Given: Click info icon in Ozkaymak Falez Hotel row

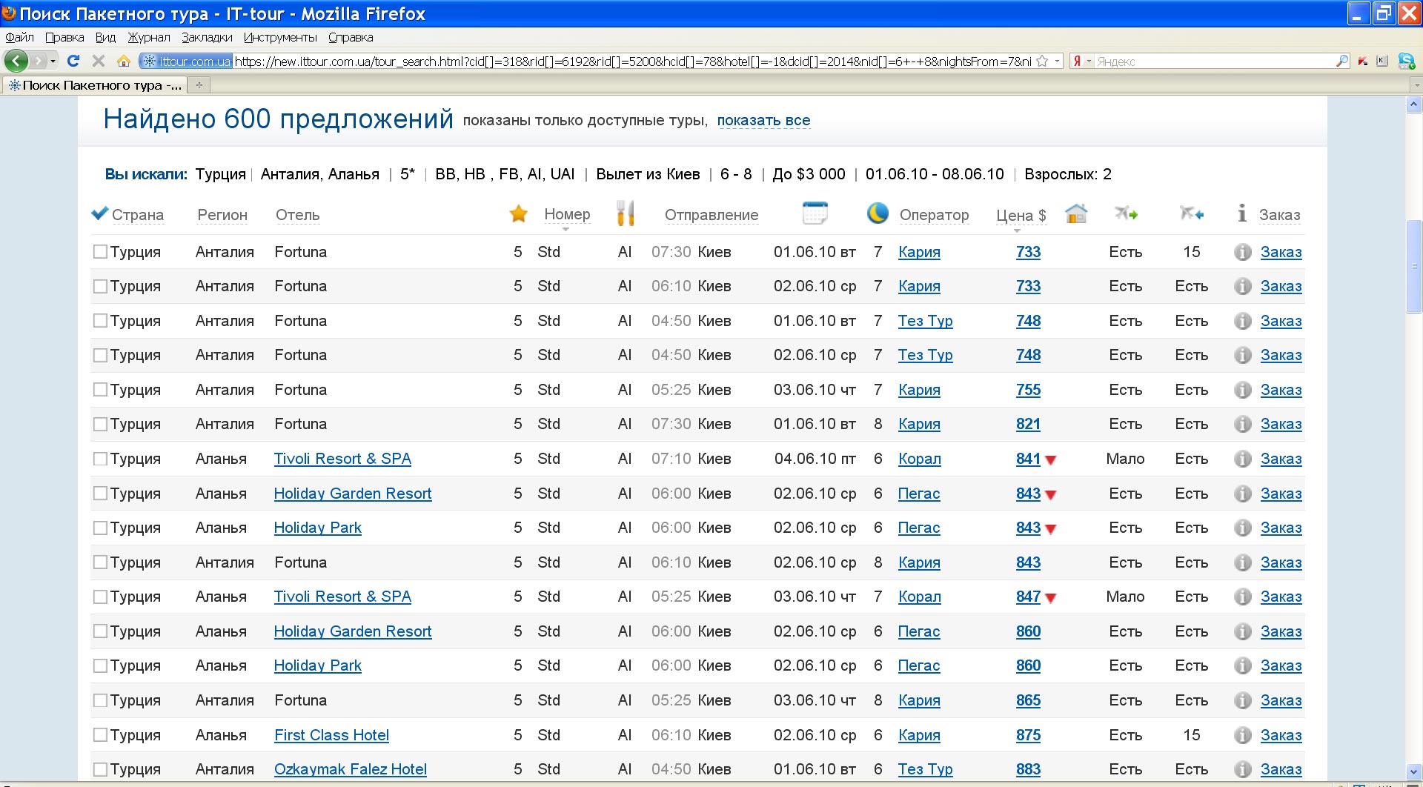Looking at the screenshot, I should click(1242, 769).
